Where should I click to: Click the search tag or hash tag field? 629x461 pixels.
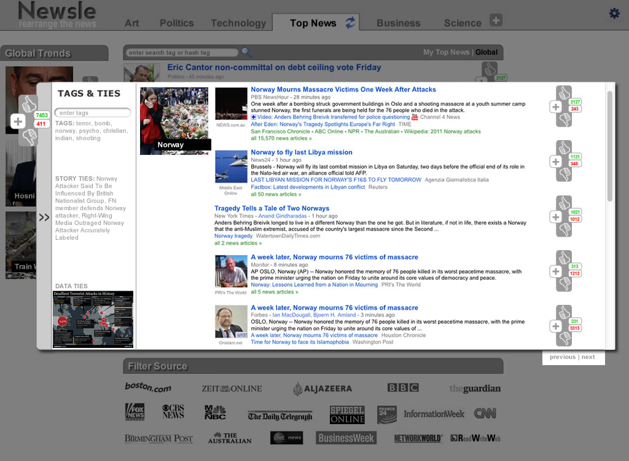tap(183, 53)
